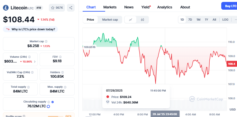Image resolution: width=237 pixels, height=117 pixels.
Task: Click Holders info icon
Action: 63,73
